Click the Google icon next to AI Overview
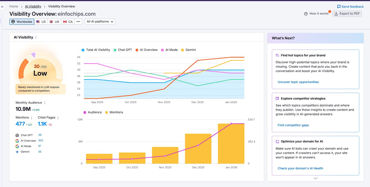Viewport: 370px width, 187px height. click(x=17, y=141)
